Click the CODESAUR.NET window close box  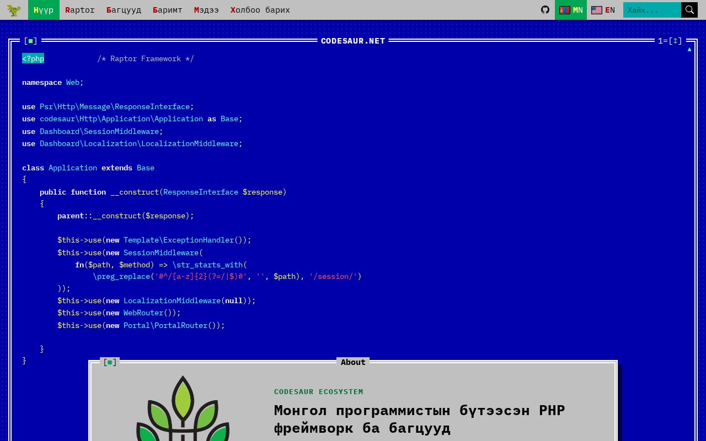pyautogui.click(x=31, y=41)
